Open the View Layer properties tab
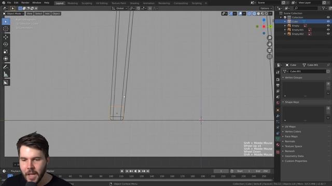The width and height of the screenshot is (332, 186). pos(278,91)
